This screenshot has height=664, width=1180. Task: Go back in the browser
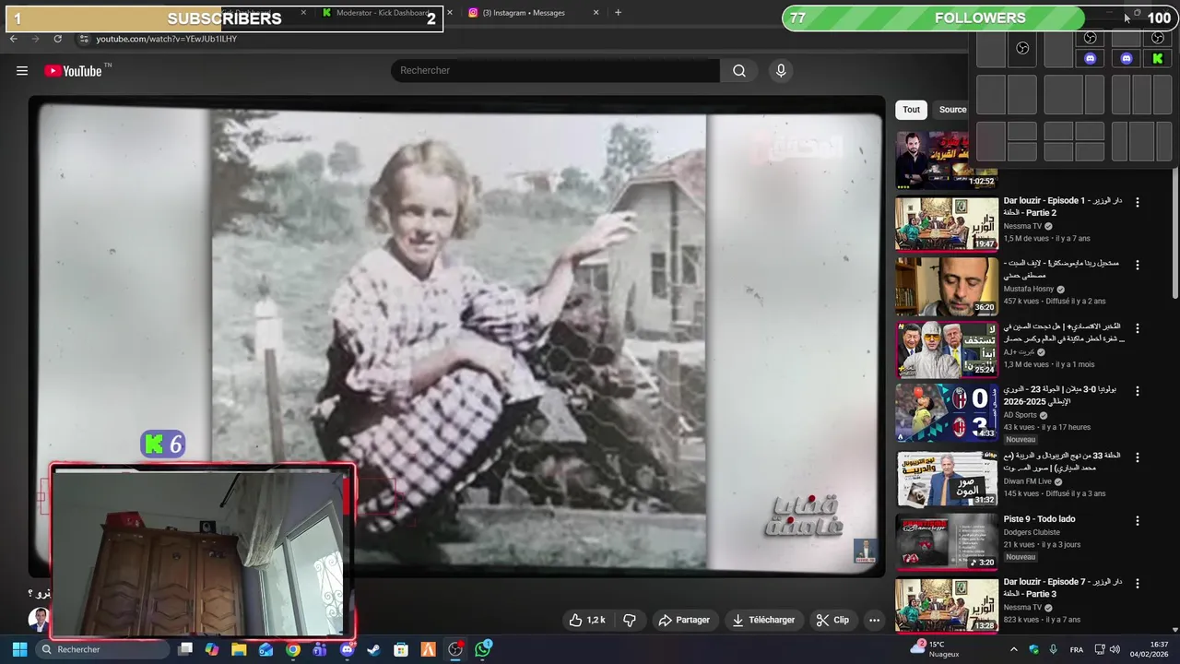[x=13, y=39]
